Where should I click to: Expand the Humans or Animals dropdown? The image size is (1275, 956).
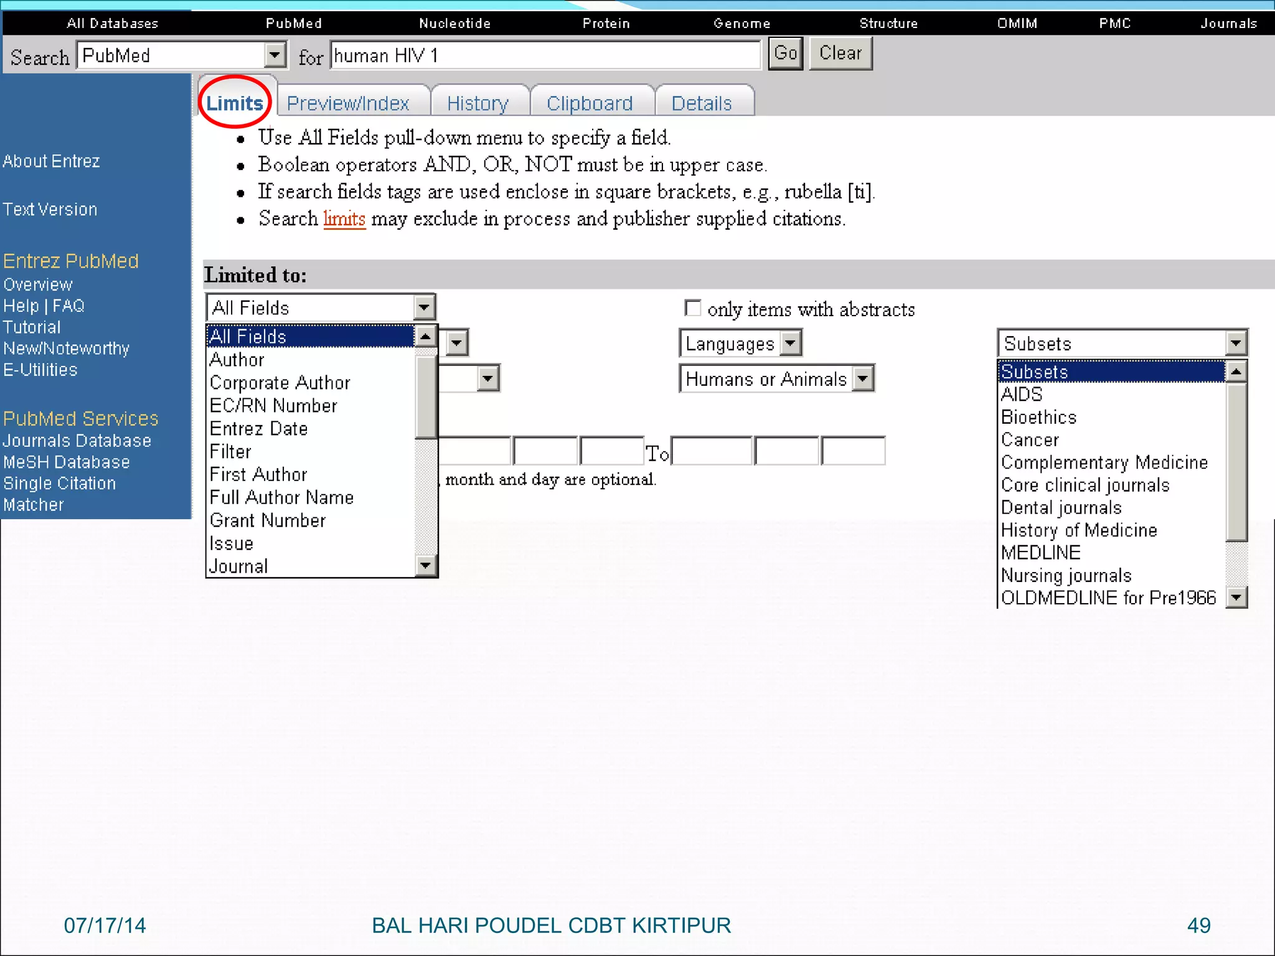pyautogui.click(x=863, y=378)
